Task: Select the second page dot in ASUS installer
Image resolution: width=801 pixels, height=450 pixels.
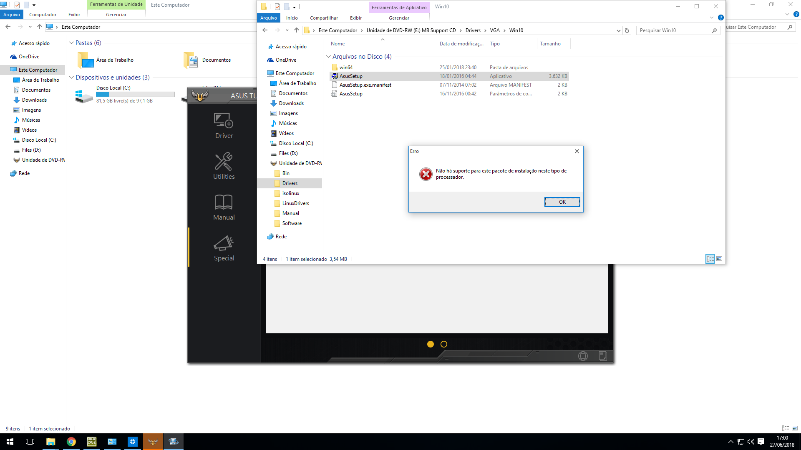Action: pyautogui.click(x=444, y=344)
